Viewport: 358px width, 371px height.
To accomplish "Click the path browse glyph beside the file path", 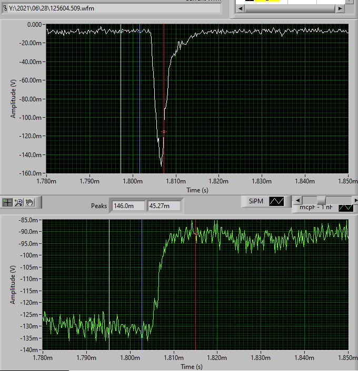I will [5, 8].
